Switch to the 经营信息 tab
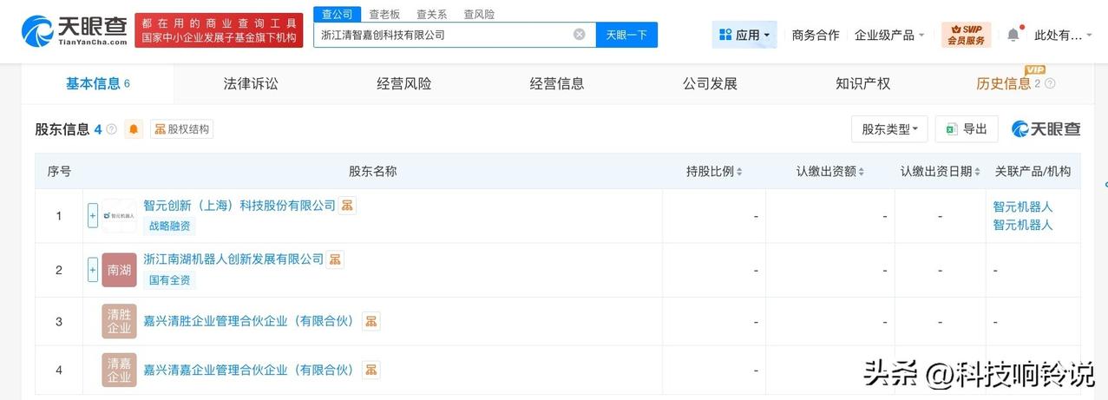Screen dimensions: 1108x400 click(x=557, y=83)
